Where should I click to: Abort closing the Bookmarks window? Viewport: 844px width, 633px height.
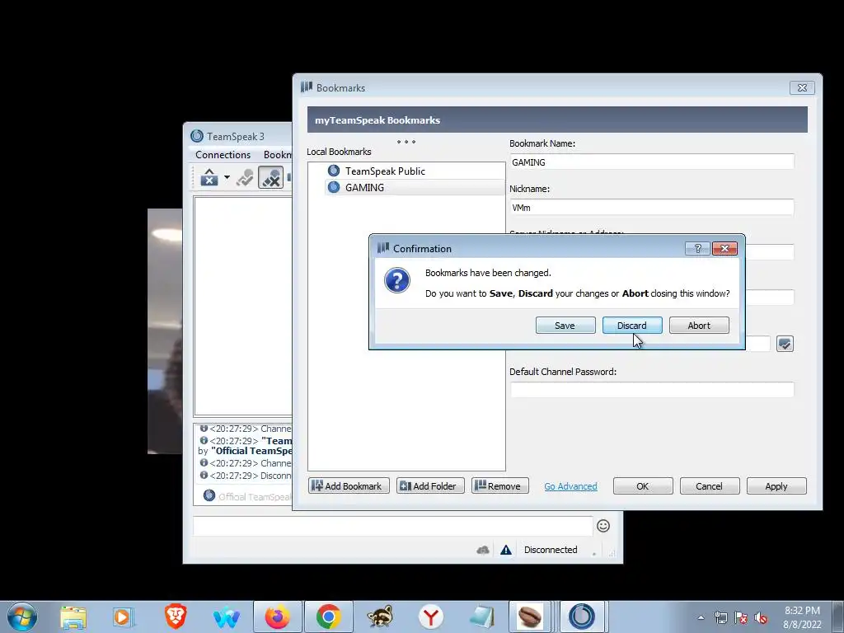[699, 325]
